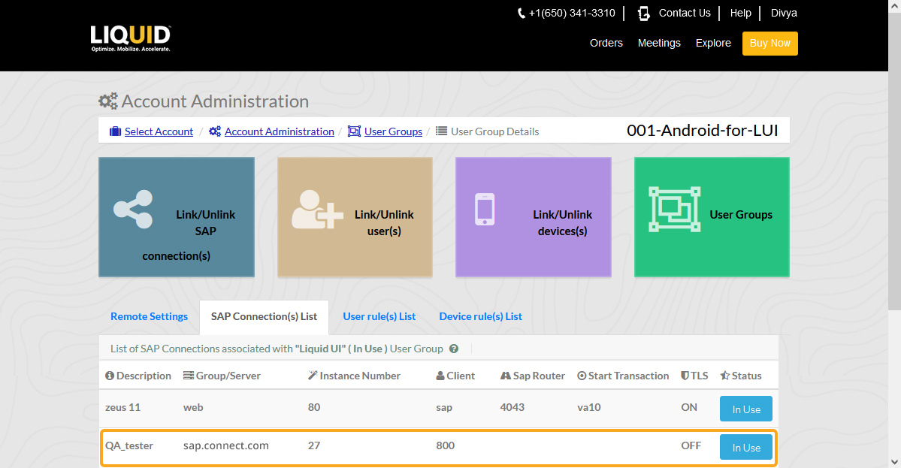This screenshot has height=468, width=901.
Task: Click In Use button for zeus 11
Action: click(x=746, y=409)
